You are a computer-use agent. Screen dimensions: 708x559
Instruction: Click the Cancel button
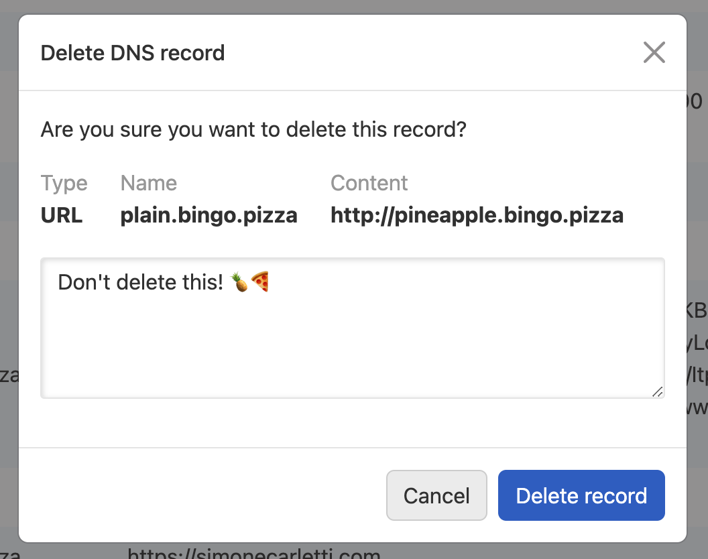coord(436,495)
